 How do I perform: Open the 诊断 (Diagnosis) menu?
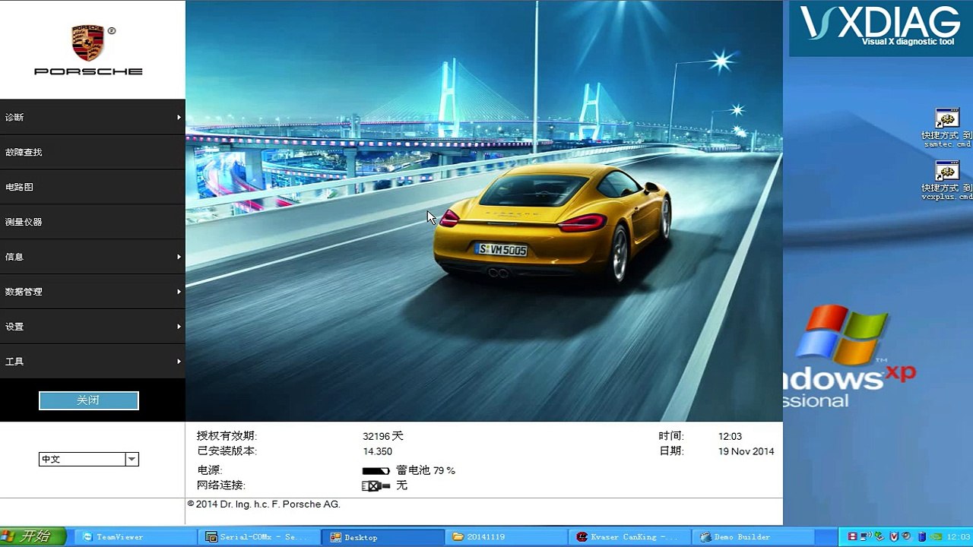tap(92, 117)
